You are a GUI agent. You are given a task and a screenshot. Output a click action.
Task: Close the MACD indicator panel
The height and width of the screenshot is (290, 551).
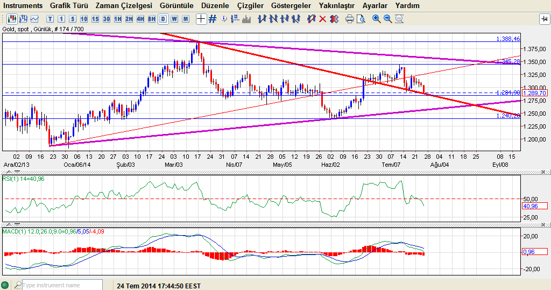tap(543, 224)
